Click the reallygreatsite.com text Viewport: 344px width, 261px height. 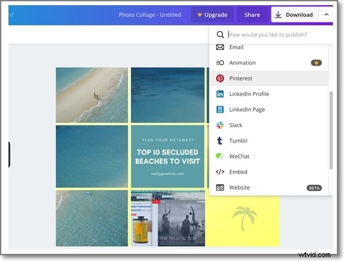point(167,173)
